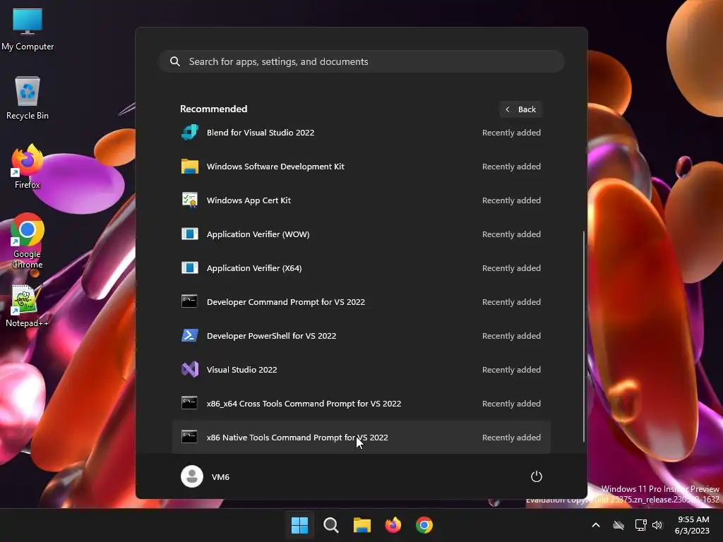Click the network icon in system tray
Screen dimensions: 723x542
[x=640, y=525]
